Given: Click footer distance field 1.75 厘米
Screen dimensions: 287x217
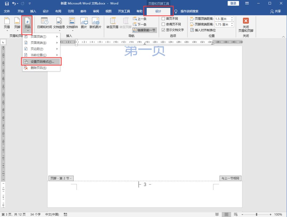Looking at the screenshot, I should pos(223,24).
